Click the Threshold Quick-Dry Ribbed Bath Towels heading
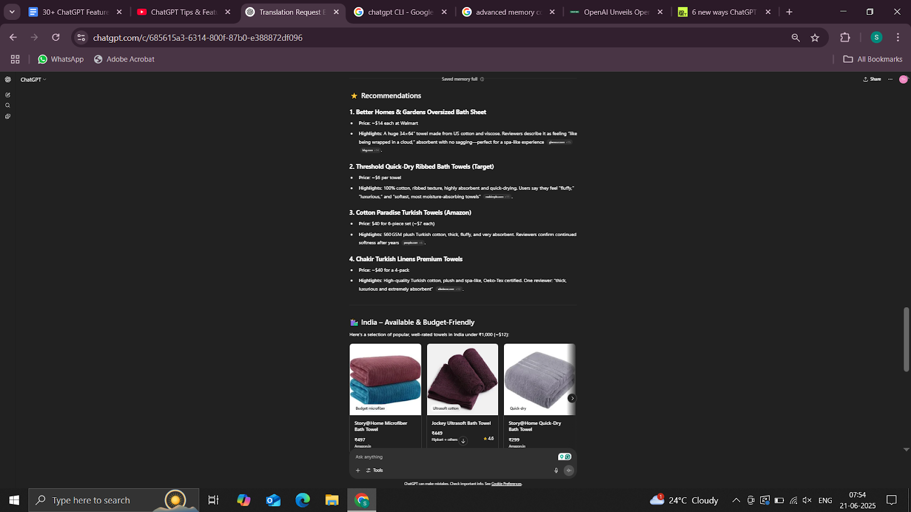The width and height of the screenshot is (911, 512). point(421,167)
